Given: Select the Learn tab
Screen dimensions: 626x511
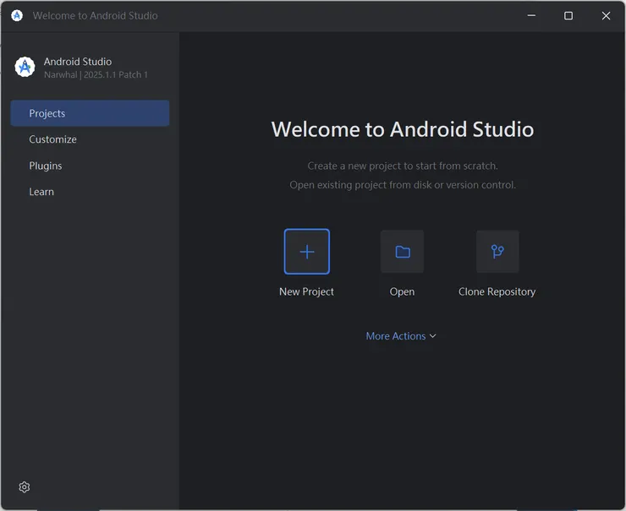Looking at the screenshot, I should pyautogui.click(x=41, y=192).
